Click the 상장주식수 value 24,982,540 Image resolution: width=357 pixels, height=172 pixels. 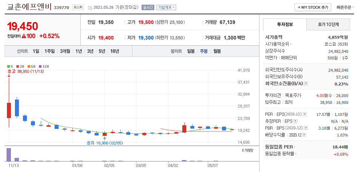point(338,51)
